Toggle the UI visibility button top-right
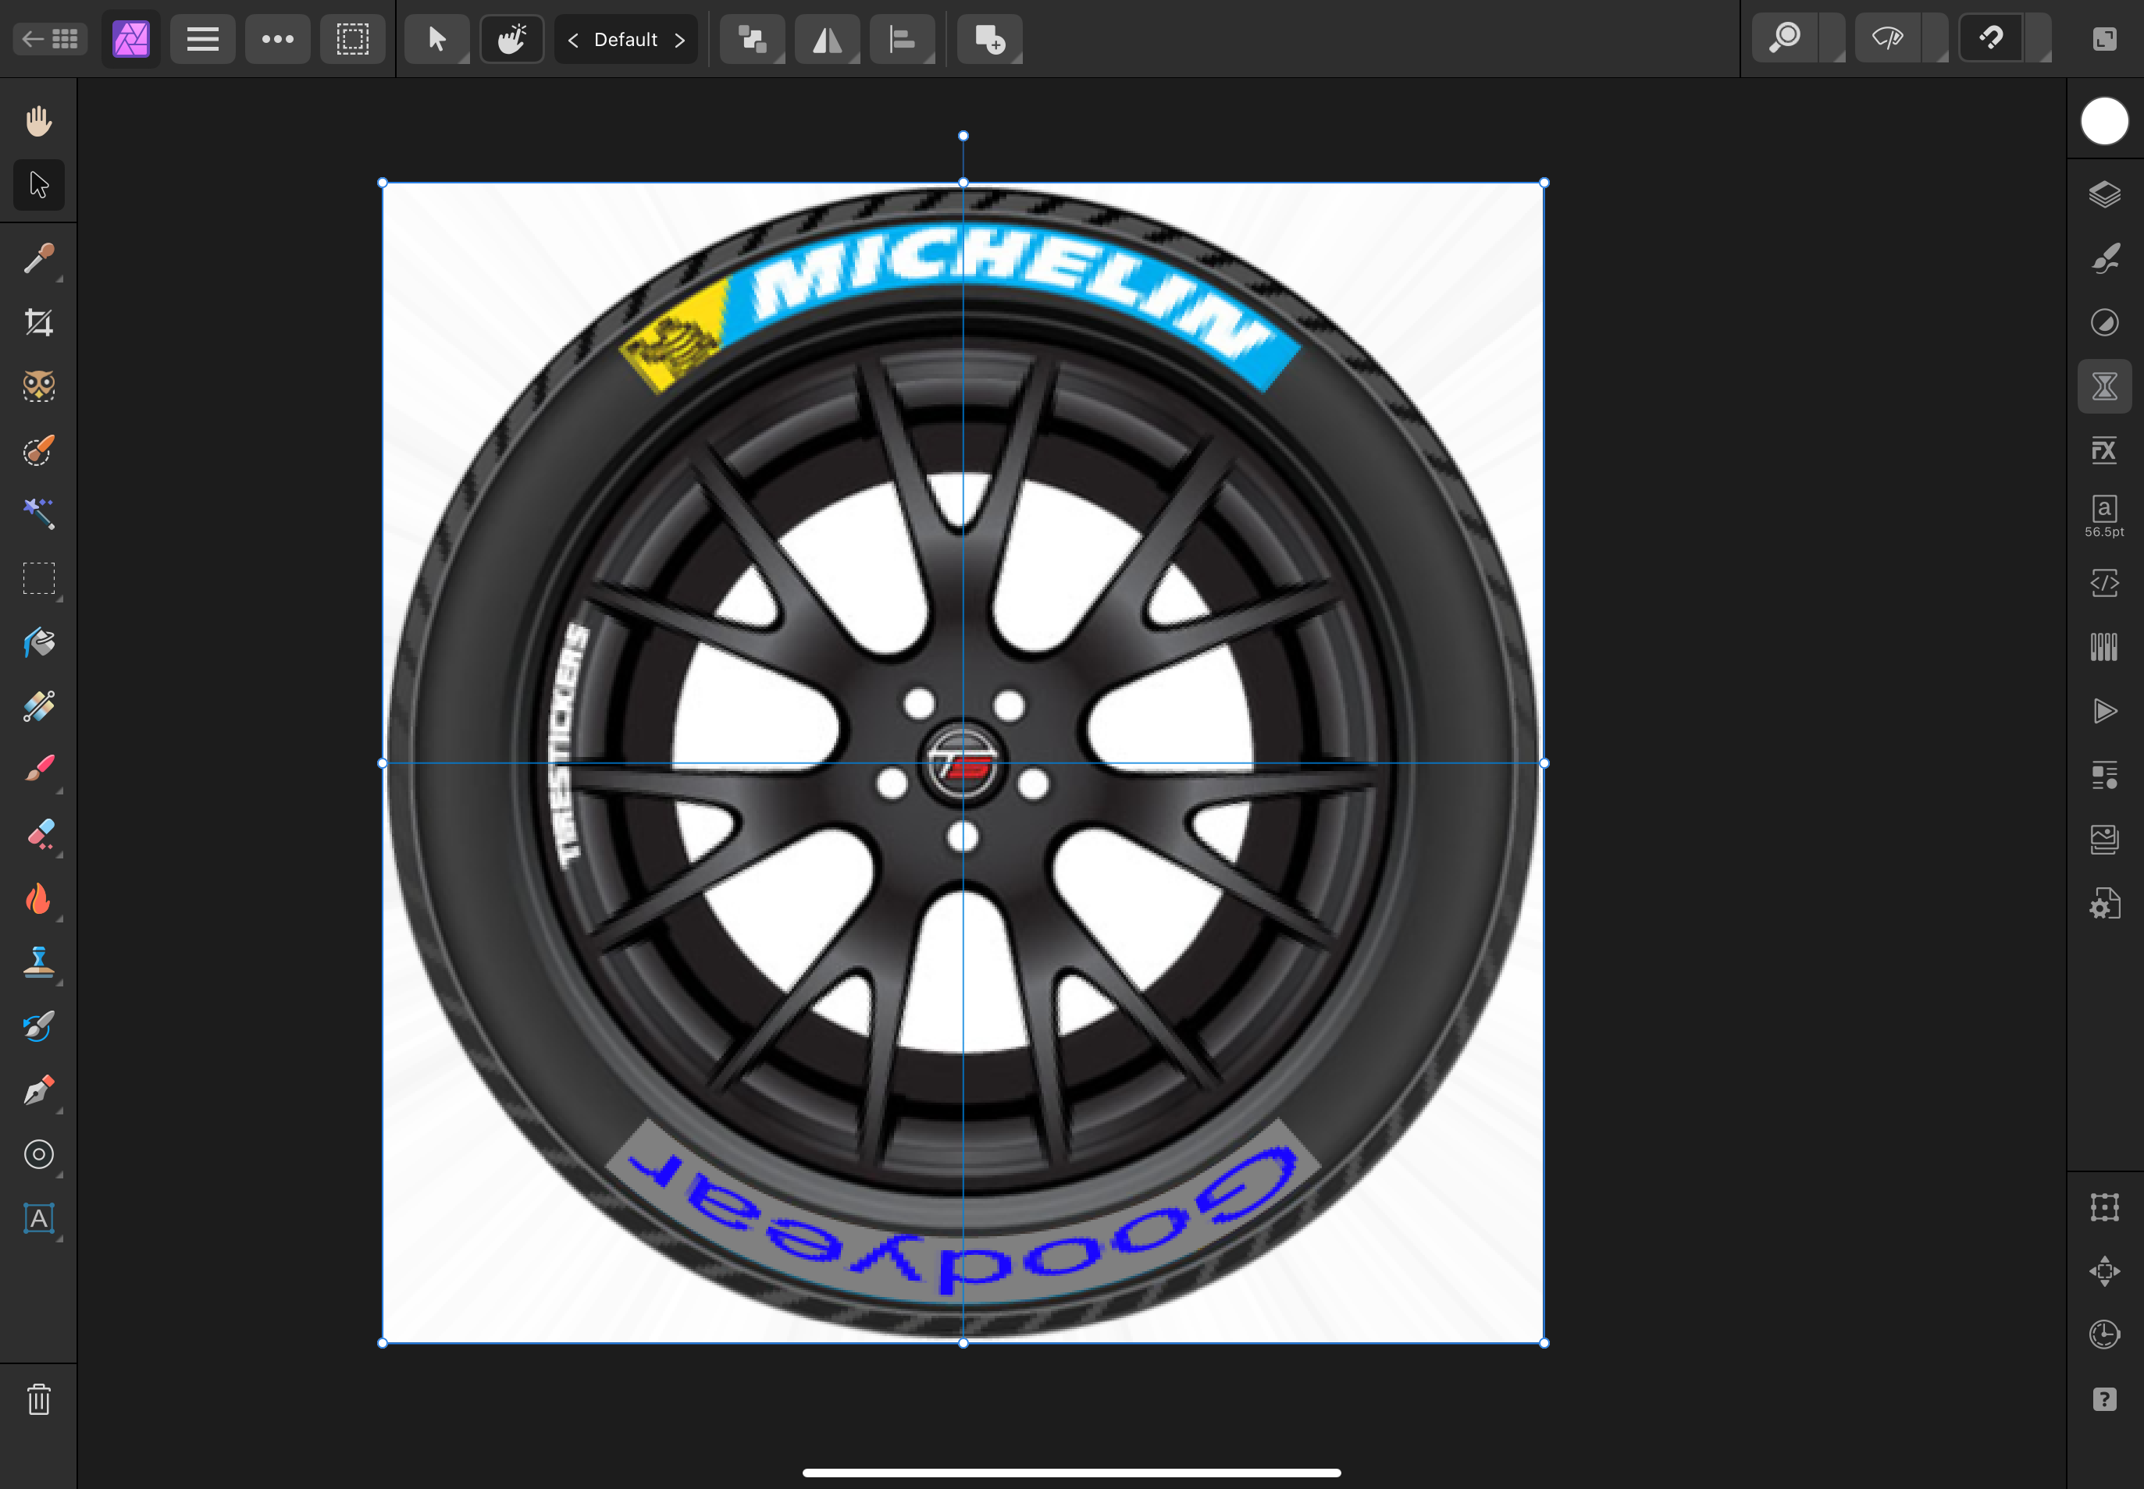This screenshot has height=1489, width=2144. (x=2104, y=39)
